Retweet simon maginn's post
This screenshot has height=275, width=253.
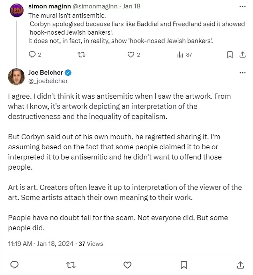pyautogui.click(x=81, y=55)
